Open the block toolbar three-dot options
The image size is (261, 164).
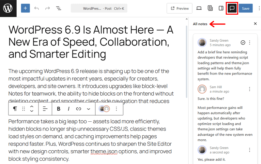(x=116, y=109)
